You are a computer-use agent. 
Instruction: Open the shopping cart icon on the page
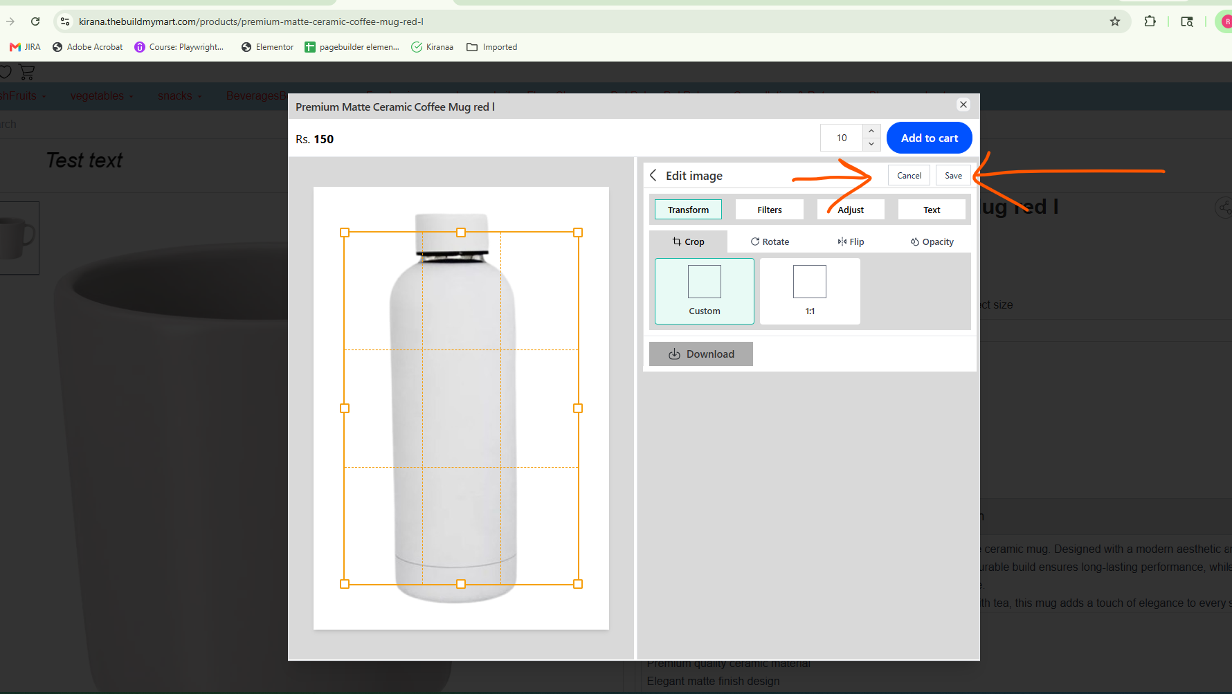pos(27,71)
